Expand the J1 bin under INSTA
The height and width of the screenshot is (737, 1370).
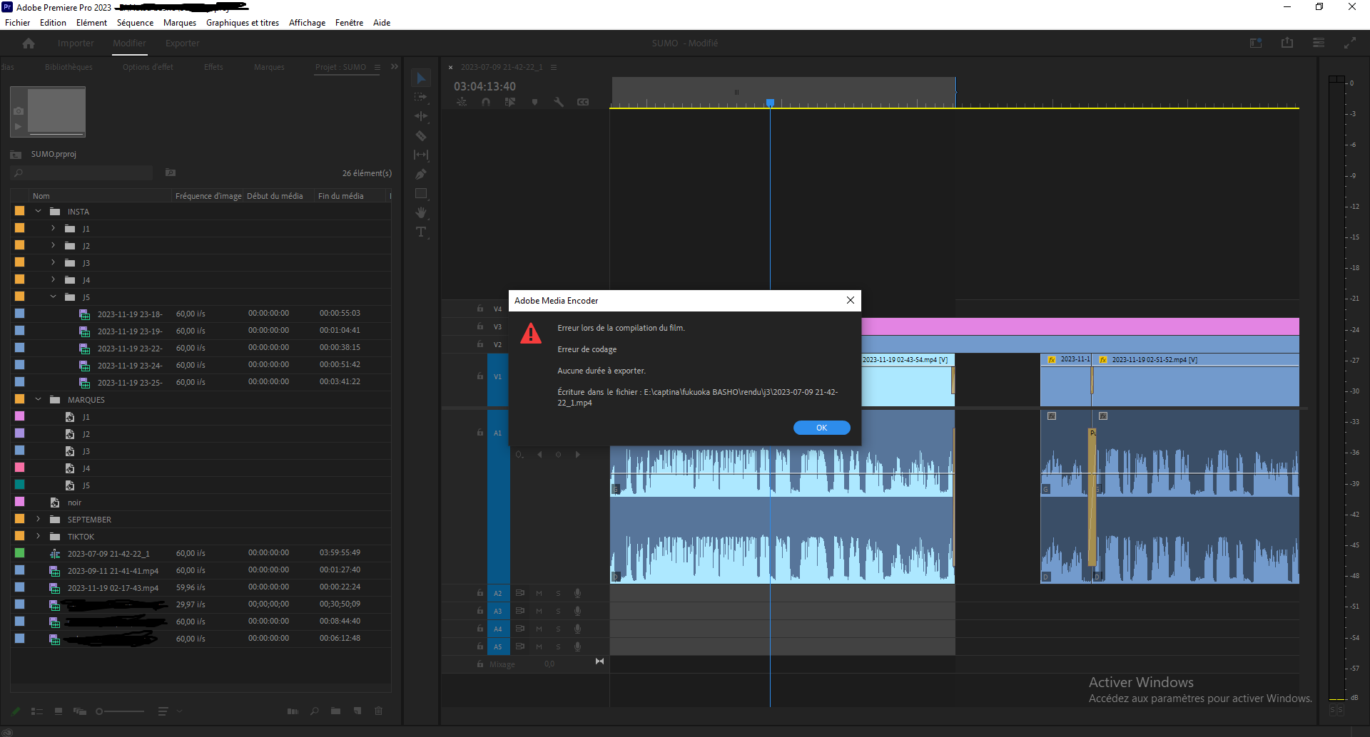pos(53,228)
